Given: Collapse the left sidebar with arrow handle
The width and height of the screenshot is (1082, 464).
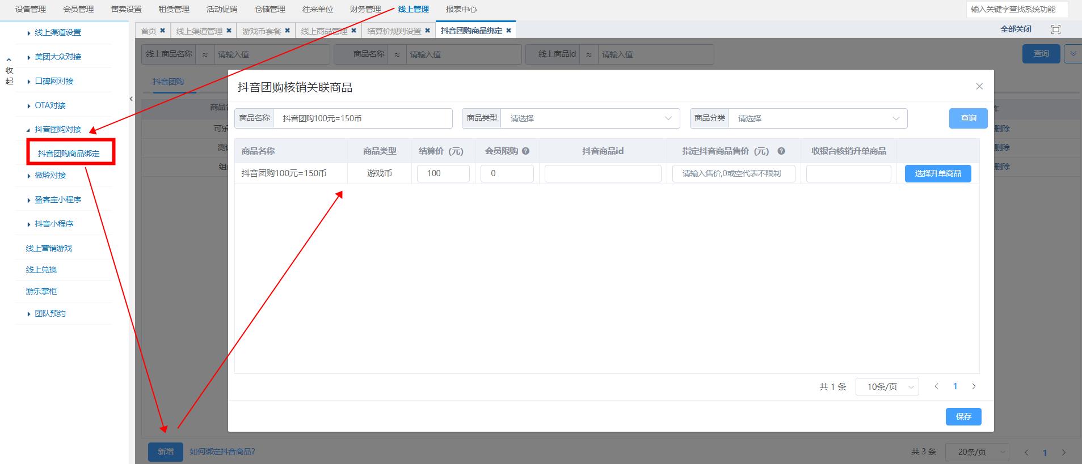Looking at the screenshot, I should coord(131,99).
